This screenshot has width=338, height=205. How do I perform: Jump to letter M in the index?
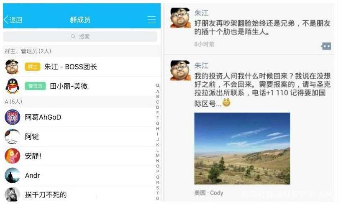click(158, 155)
